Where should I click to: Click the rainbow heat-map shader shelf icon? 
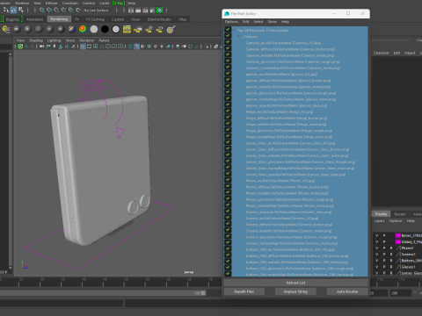click(x=83, y=29)
